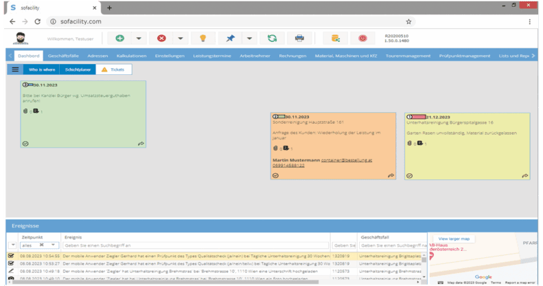The width and height of the screenshot is (543, 286).
Task: Open the Geschäftsfälle menu
Action: coord(63,56)
